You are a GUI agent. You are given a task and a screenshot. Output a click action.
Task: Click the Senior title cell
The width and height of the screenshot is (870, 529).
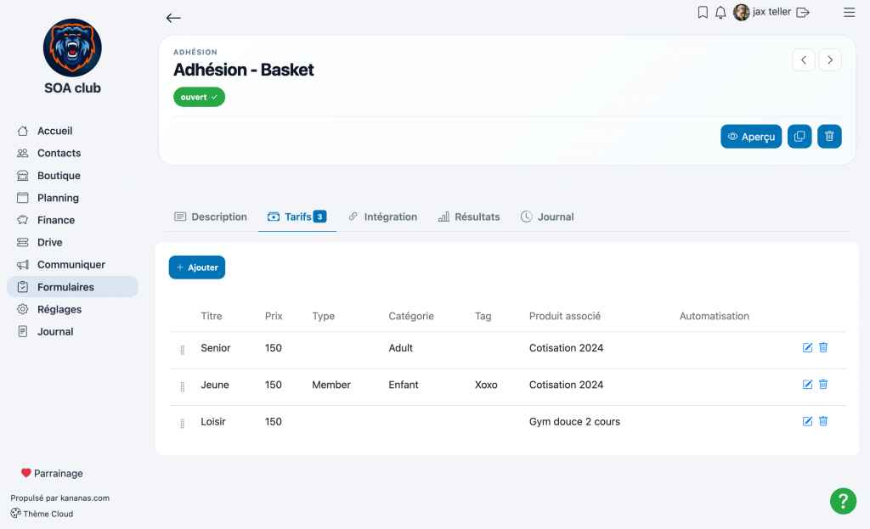(215, 347)
